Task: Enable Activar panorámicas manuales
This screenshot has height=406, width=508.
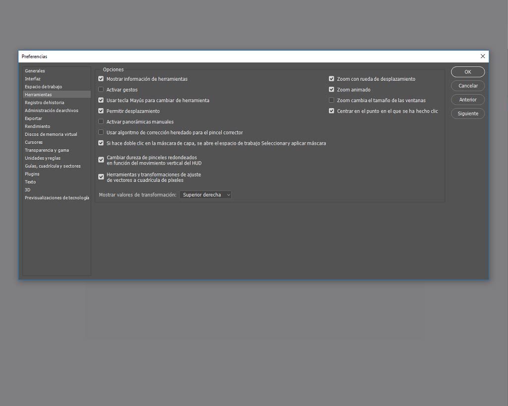Action: pyautogui.click(x=101, y=121)
